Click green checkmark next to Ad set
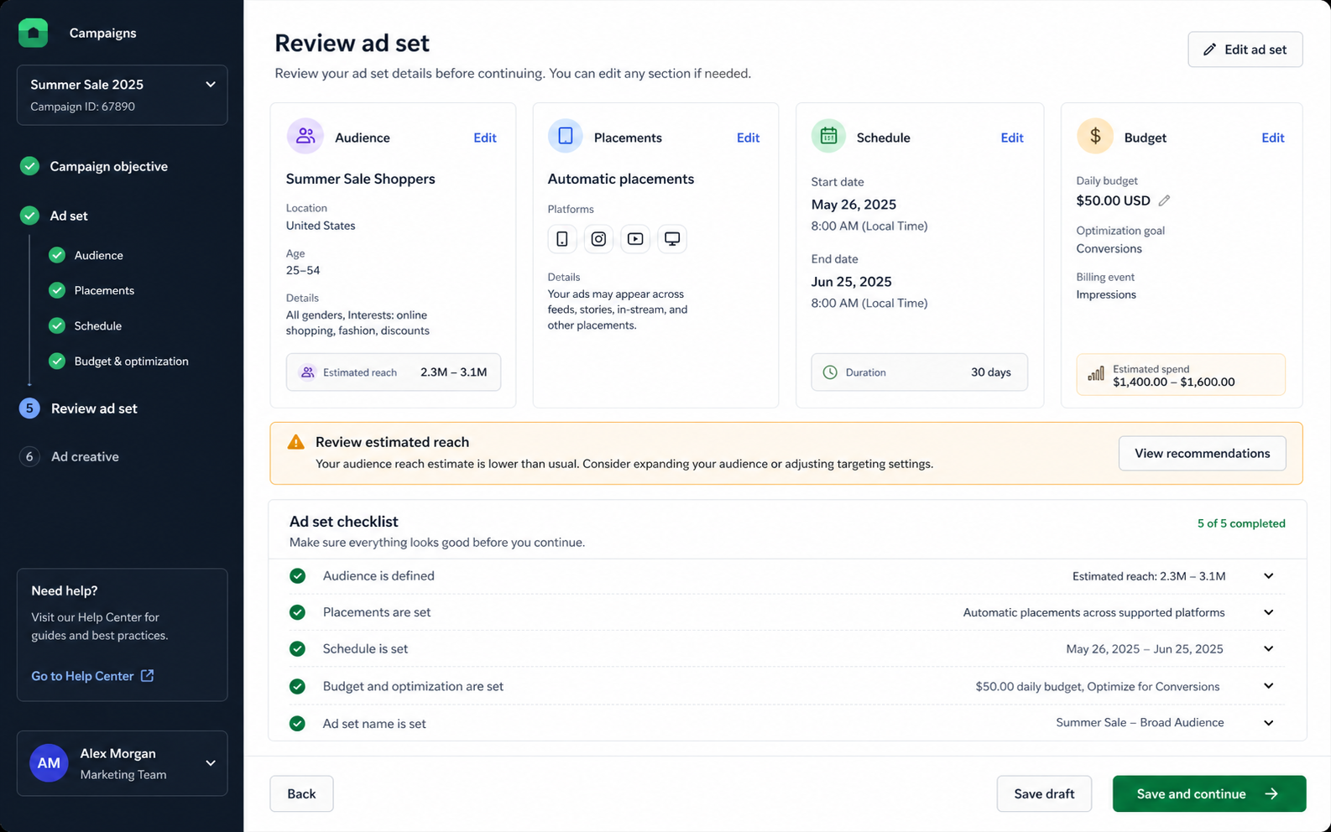The height and width of the screenshot is (832, 1331). point(29,216)
